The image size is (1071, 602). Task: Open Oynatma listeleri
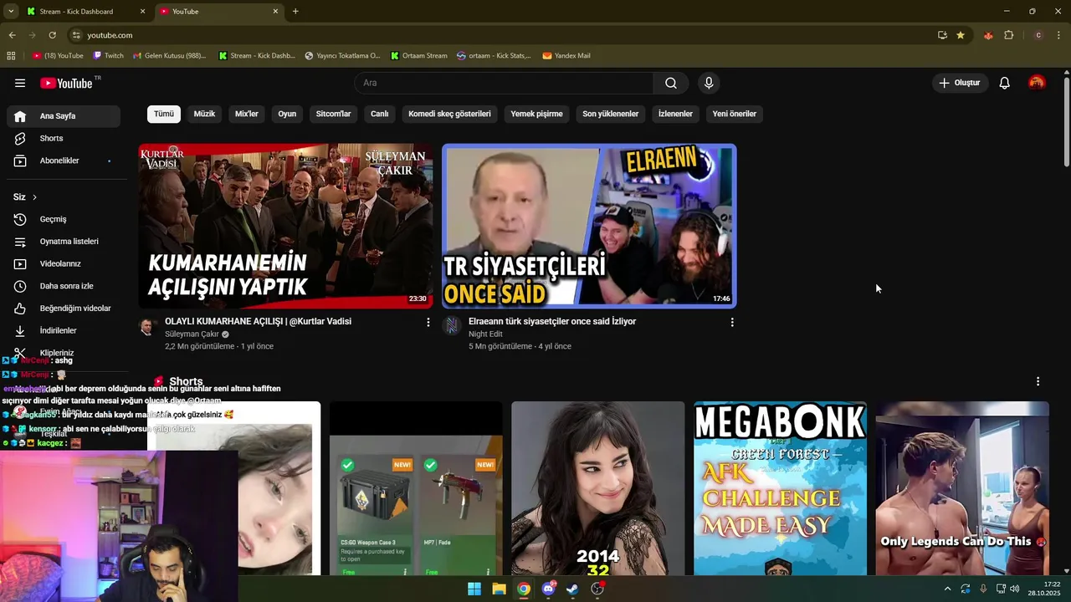coord(64,242)
